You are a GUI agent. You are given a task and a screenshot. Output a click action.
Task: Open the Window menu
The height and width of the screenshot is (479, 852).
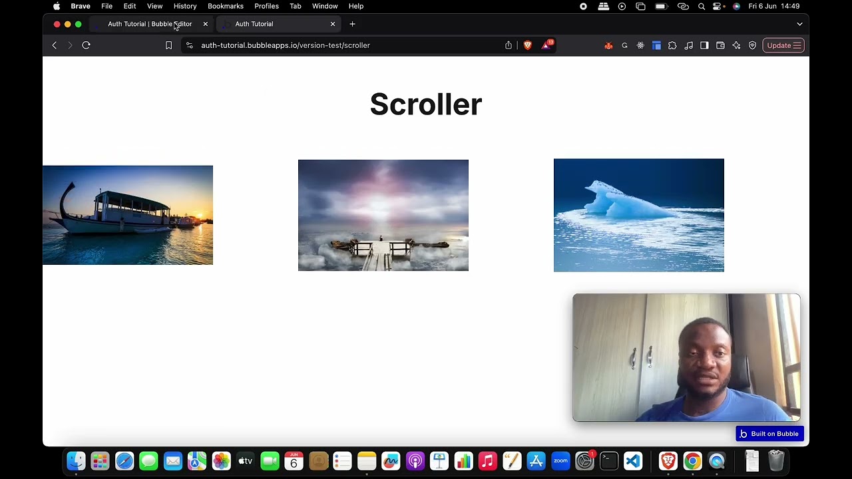[325, 6]
